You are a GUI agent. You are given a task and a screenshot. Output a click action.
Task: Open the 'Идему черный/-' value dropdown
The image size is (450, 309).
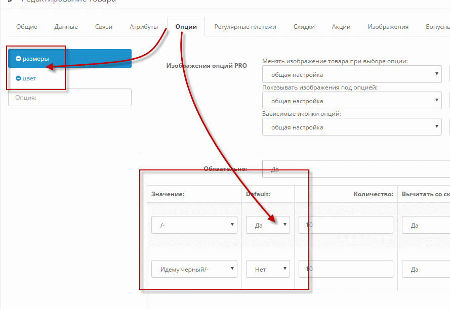(194, 269)
